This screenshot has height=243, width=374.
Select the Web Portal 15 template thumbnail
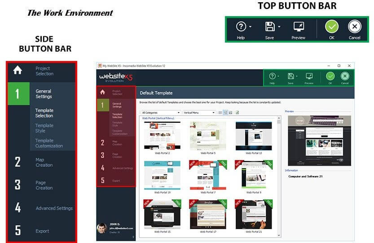[162, 214]
